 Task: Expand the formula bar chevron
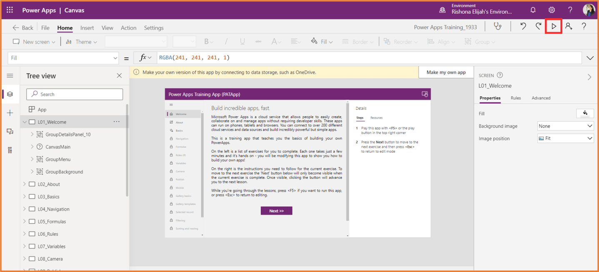tap(590, 58)
